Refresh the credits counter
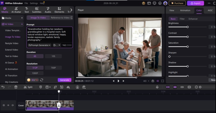The image size is (216, 113). [42, 80]
